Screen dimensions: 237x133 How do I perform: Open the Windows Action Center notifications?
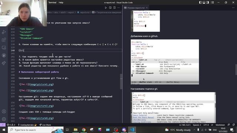tap(232, 130)
